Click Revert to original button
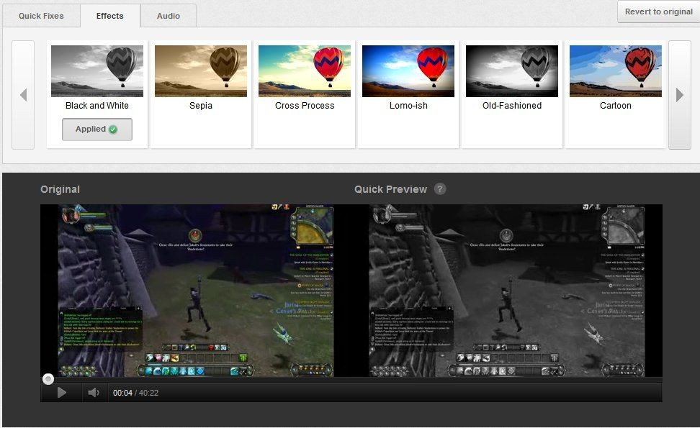700x428 pixels. (658, 12)
